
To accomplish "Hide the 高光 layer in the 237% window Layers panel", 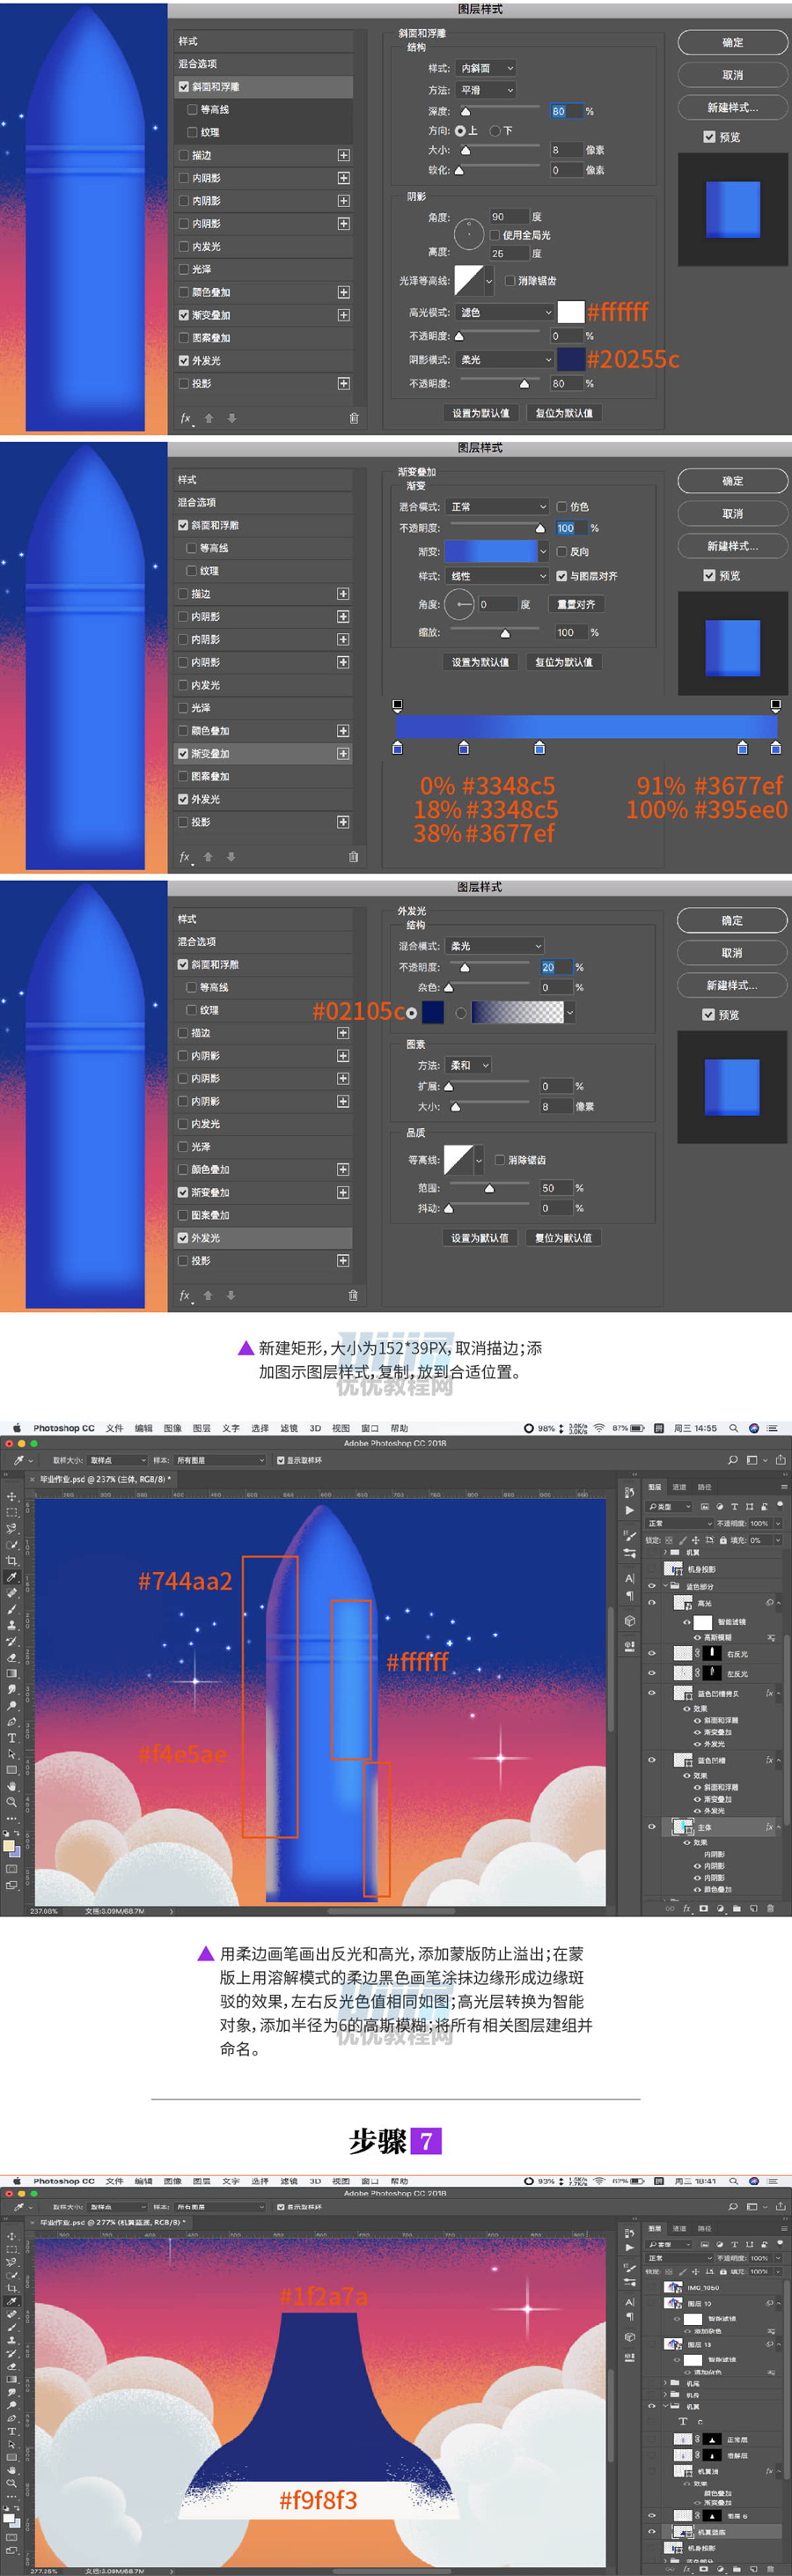I will tap(652, 1603).
